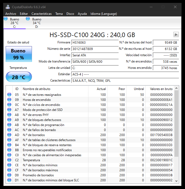The image size is (185, 189).
Task: Click the Nombre de atributo column header
Action: 55,89
